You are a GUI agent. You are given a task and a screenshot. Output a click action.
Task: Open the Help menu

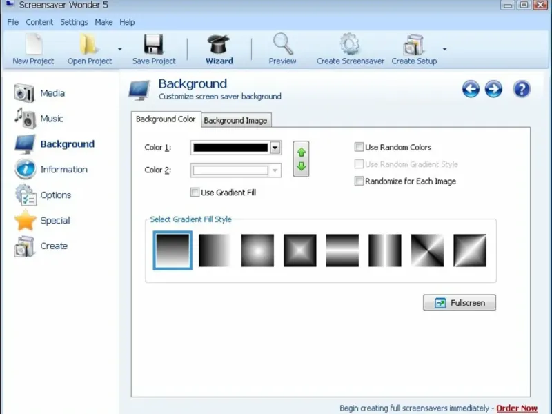pos(127,22)
